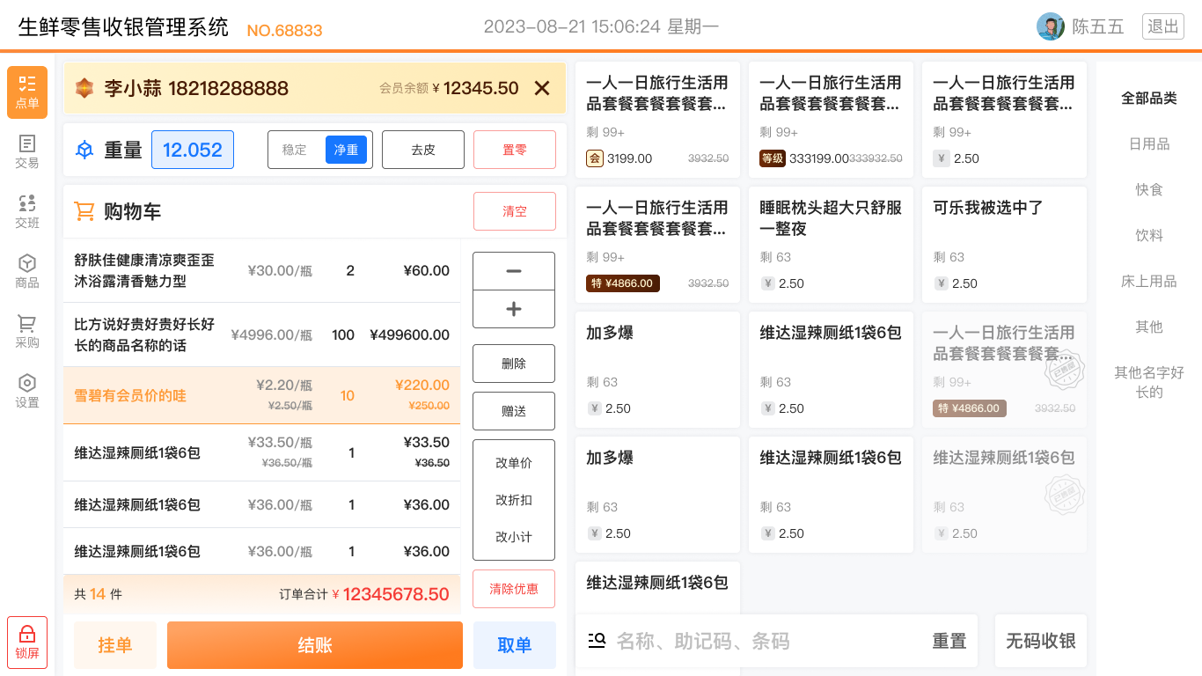Select the 日用品 category tab
This screenshot has height=676, width=1202.
(x=1149, y=143)
